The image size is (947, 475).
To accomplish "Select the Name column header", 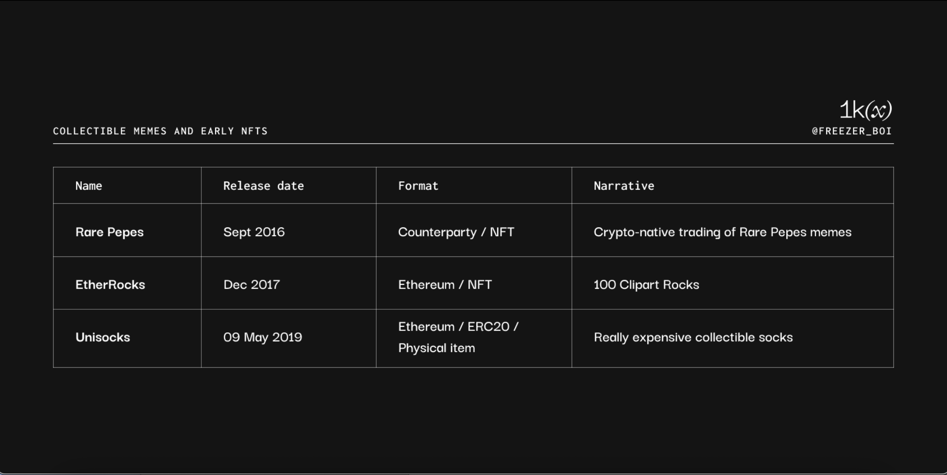I will click(x=89, y=186).
